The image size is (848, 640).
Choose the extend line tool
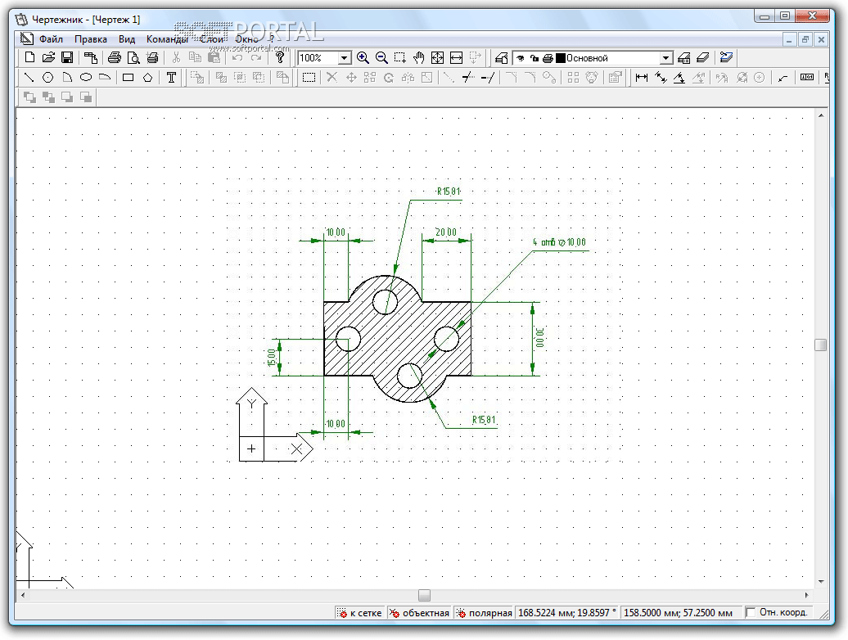(x=488, y=77)
